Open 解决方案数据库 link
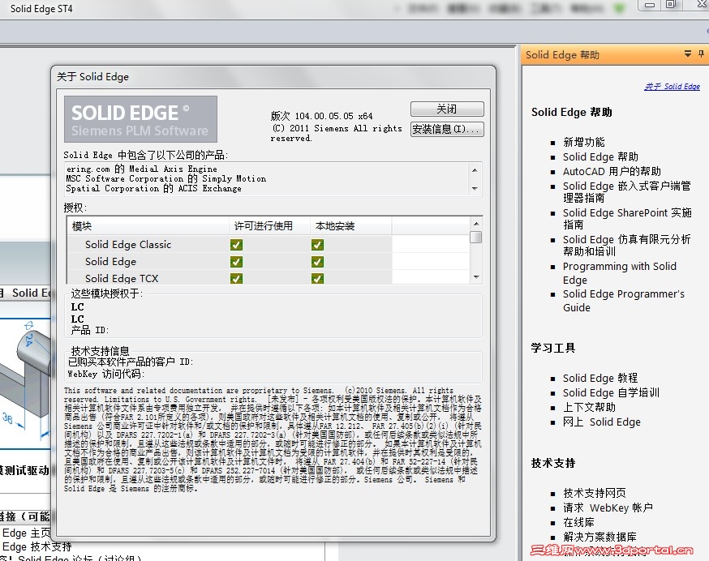This screenshot has height=561, width=709. pos(599,537)
